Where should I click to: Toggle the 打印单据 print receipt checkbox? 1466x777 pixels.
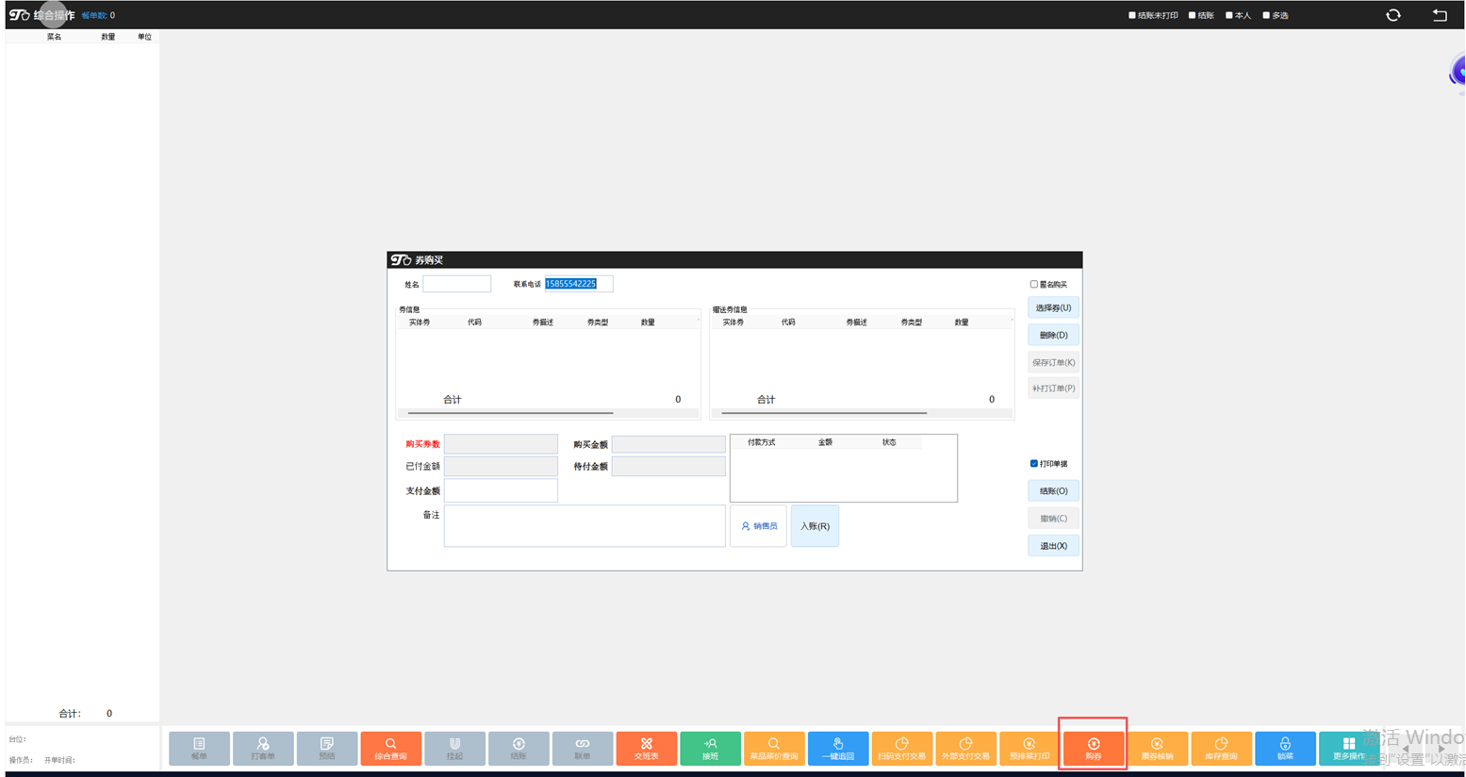pos(1034,464)
